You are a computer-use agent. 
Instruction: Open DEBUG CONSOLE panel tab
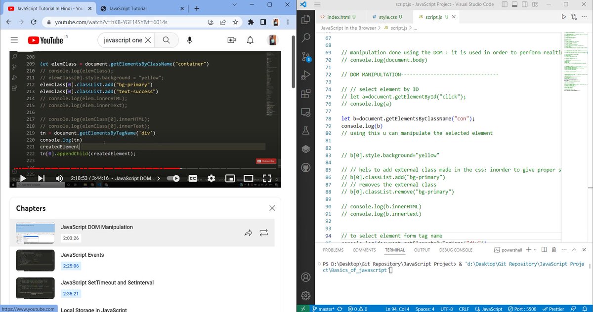coord(456,250)
